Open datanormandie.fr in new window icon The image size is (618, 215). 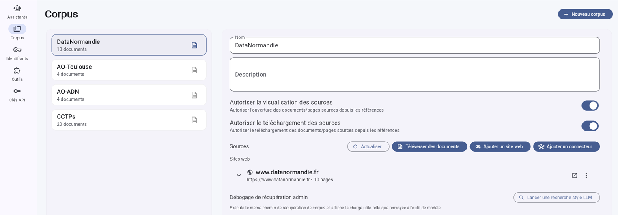click(x=574, y=175)
